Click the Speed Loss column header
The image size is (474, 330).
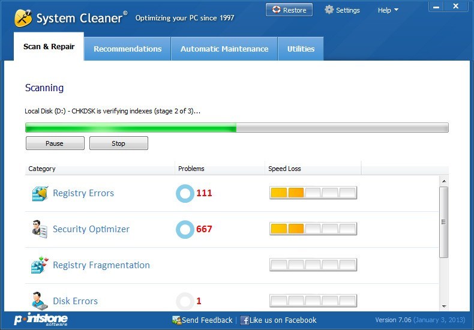[x=313, y=169]
